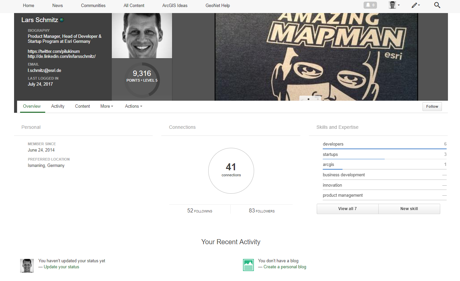Select the startups skill

click(x=330, y=155)
